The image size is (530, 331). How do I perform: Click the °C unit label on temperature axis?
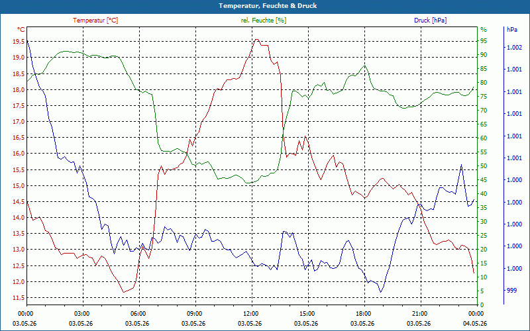coord(21,30)
